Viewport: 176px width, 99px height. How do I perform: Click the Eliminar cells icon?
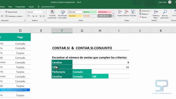(126, 12)
